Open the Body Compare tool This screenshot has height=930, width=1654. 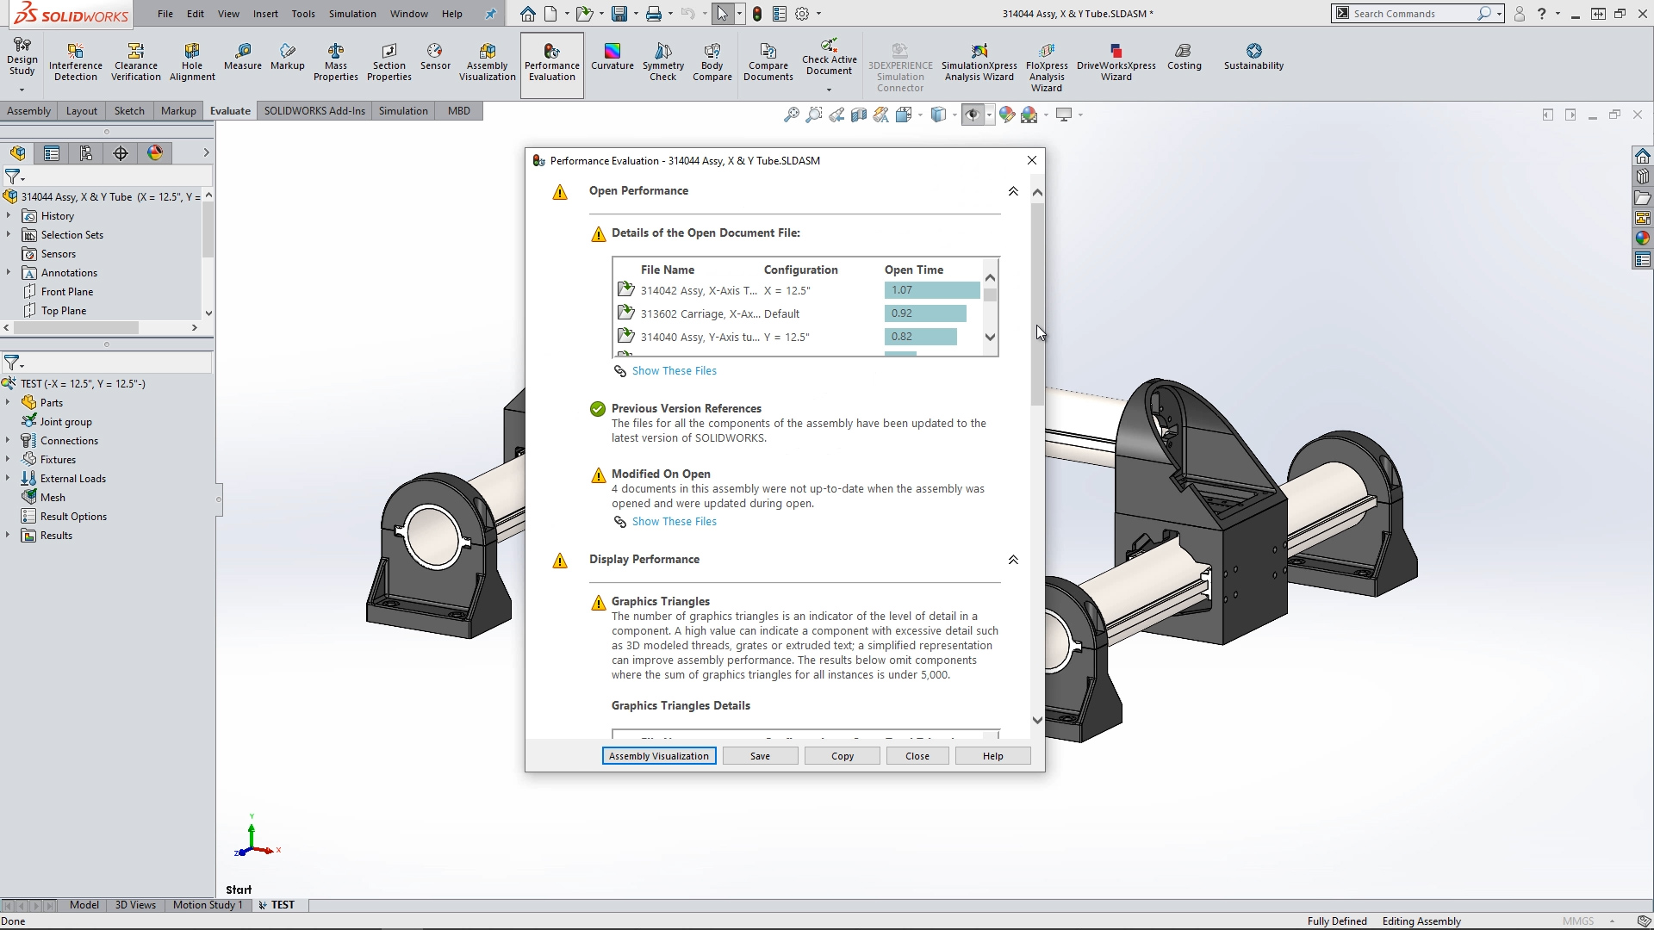click(x=712, y=62)
